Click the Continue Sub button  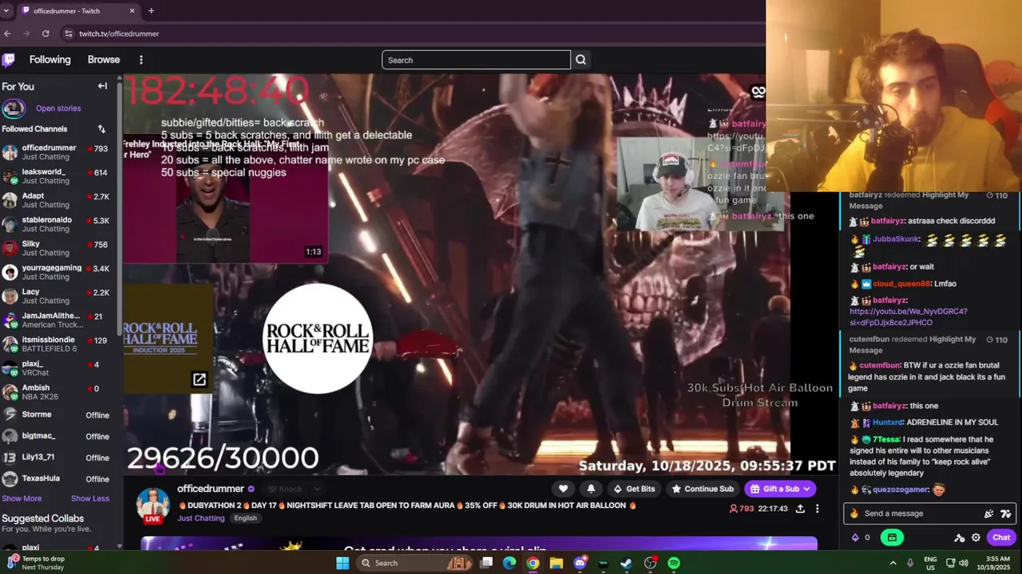click(702, 489)
